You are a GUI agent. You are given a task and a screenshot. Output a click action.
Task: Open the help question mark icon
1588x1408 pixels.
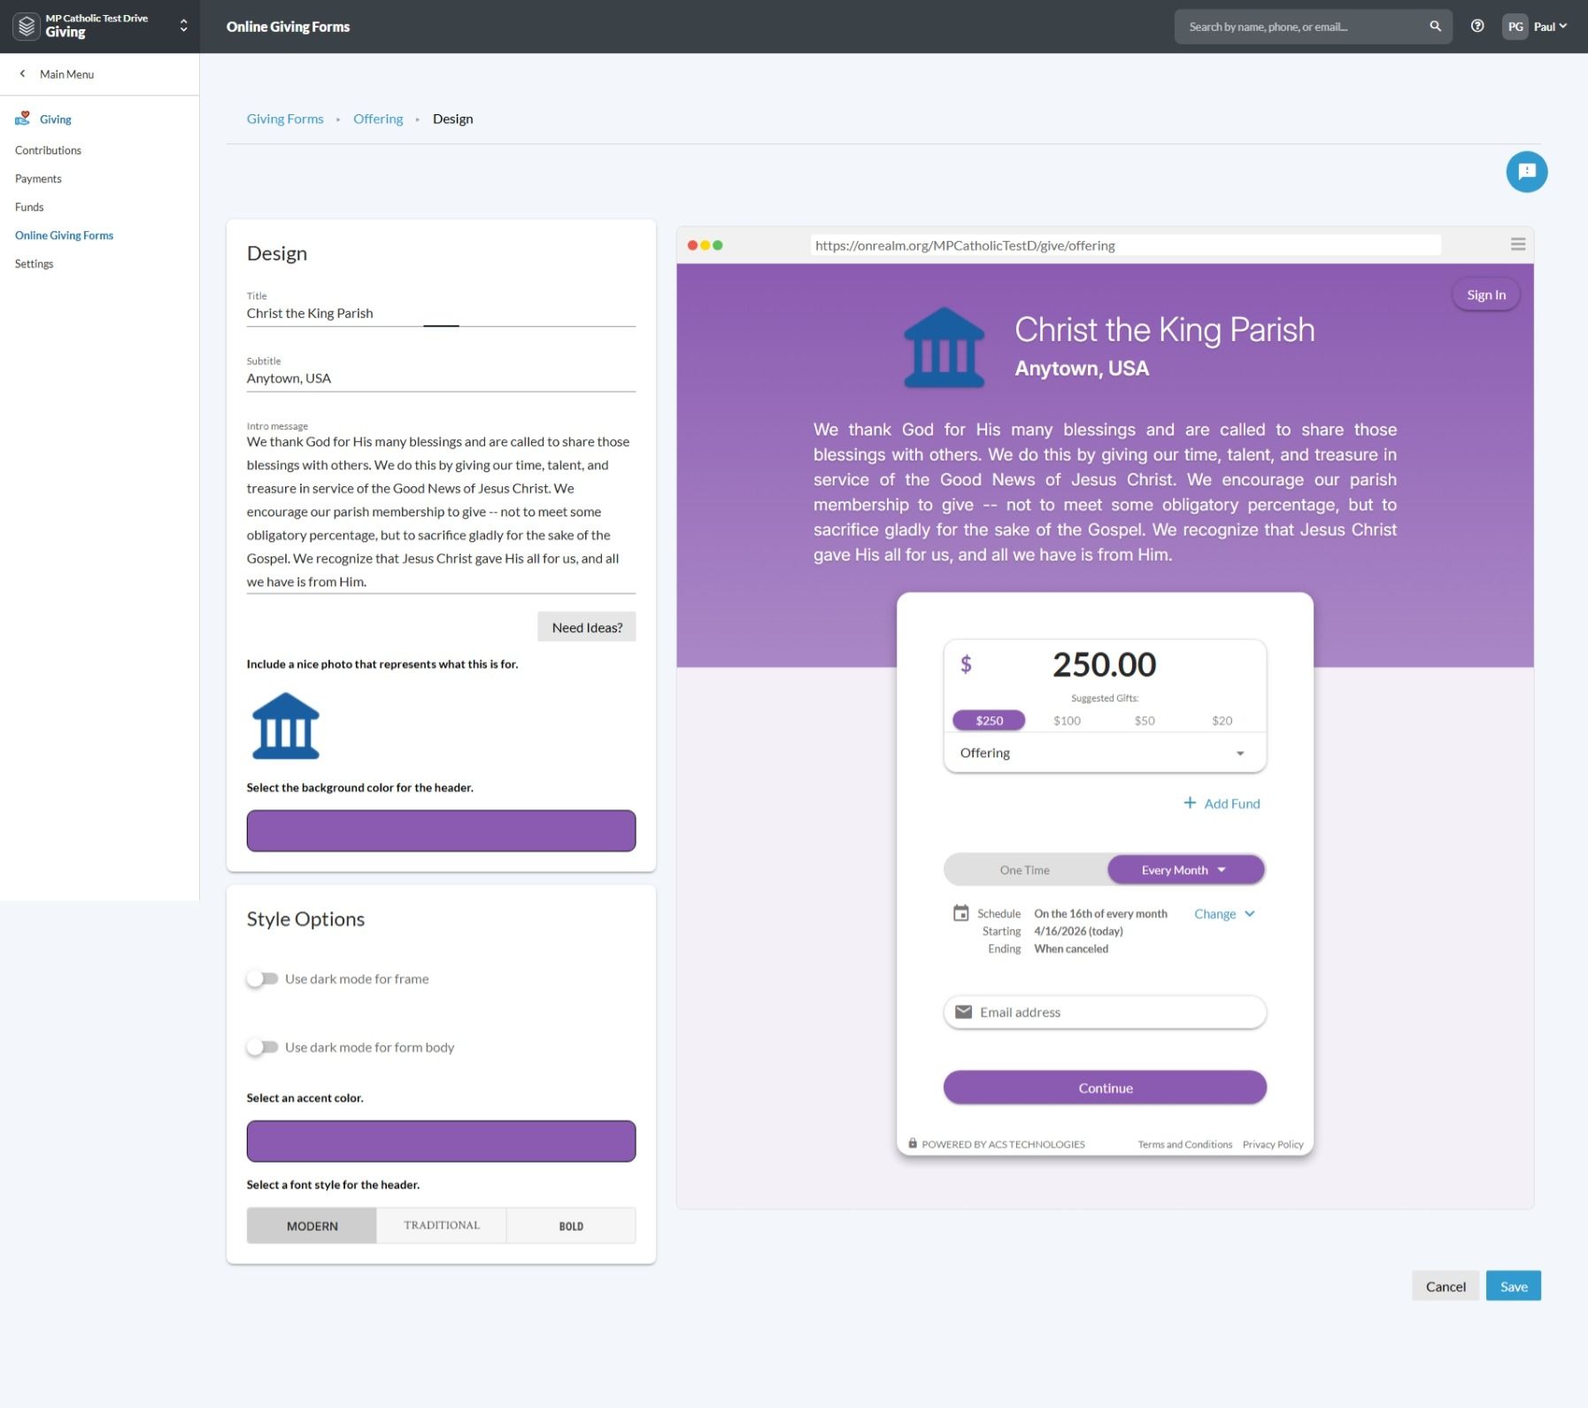tap(1477, 27)
